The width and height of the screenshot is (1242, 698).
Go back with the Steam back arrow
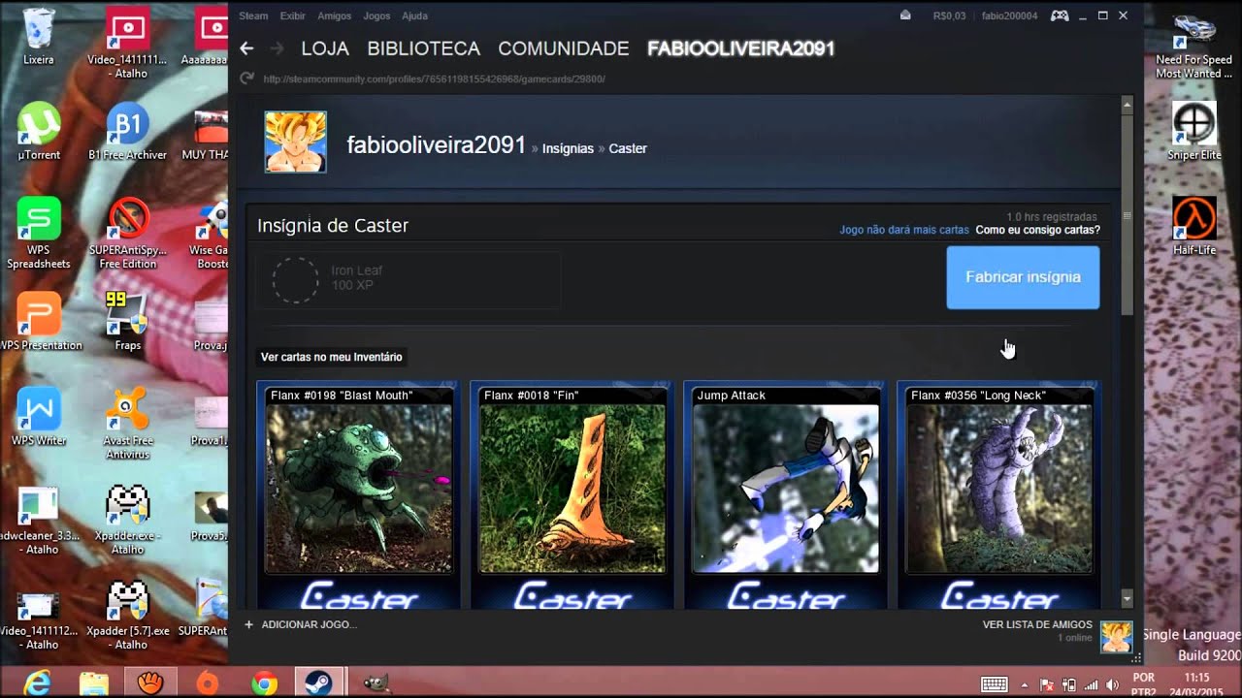point(246,48)
